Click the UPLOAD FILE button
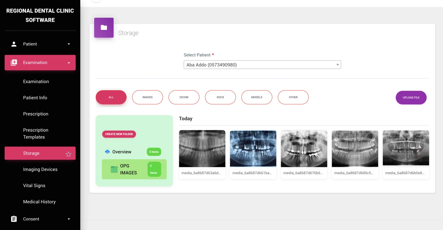 [411, 98]
